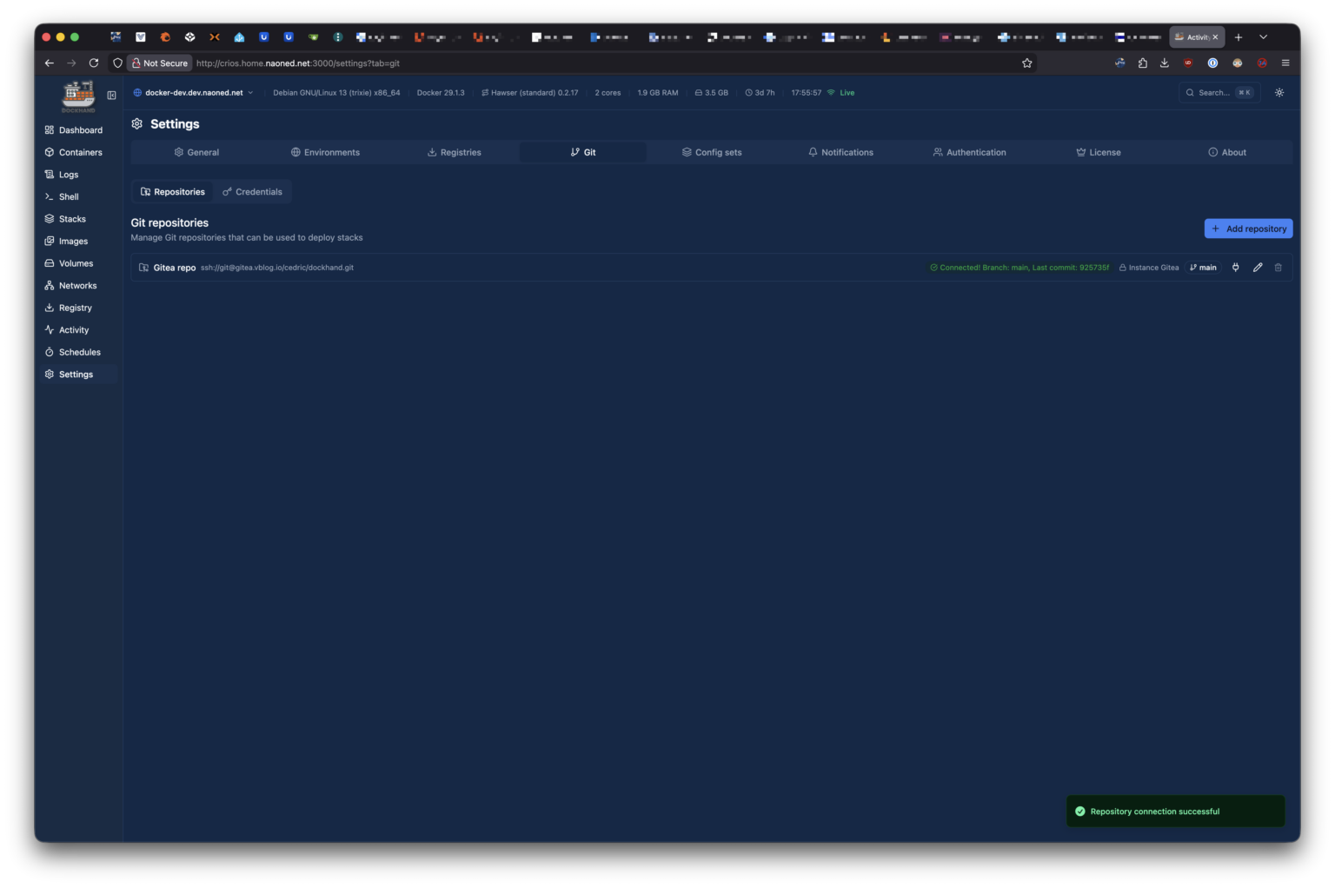The height and width of the screenshot is (888, 1335).
Task: Open the Config sets settings tab
Action: [x=712, y=153]
